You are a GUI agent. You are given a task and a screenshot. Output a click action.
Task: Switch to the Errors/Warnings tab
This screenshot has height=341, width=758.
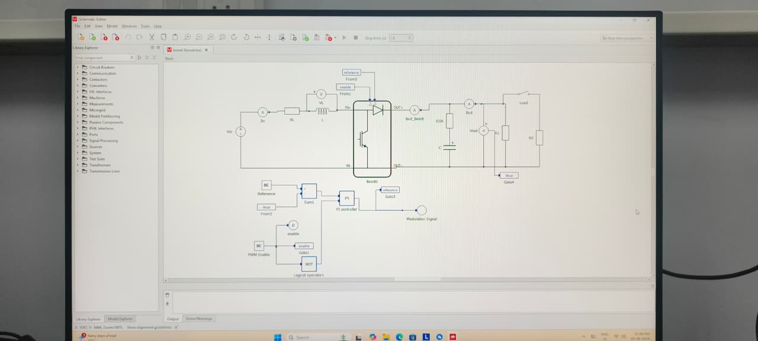click(x=198, y=319)
